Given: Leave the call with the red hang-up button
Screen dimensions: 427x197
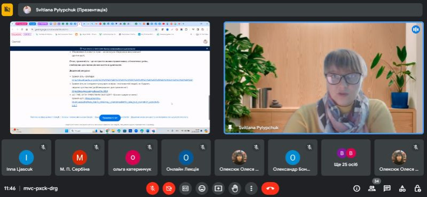Looking at the screenshot, I should (270, 188).
